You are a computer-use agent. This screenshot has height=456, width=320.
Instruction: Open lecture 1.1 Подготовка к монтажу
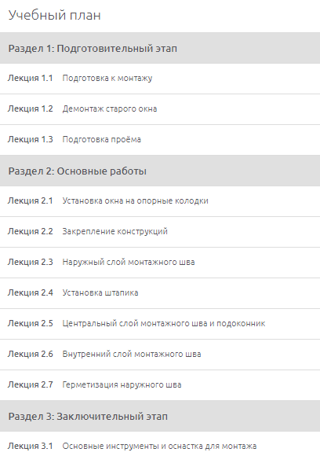160,79
